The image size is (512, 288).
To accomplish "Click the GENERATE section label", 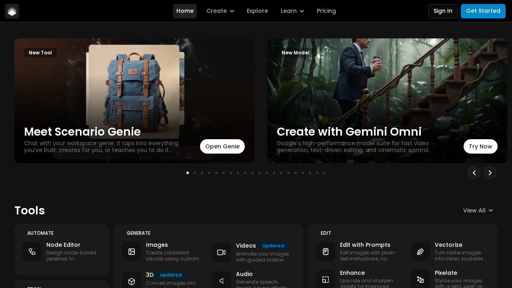I will pos(138,233).
